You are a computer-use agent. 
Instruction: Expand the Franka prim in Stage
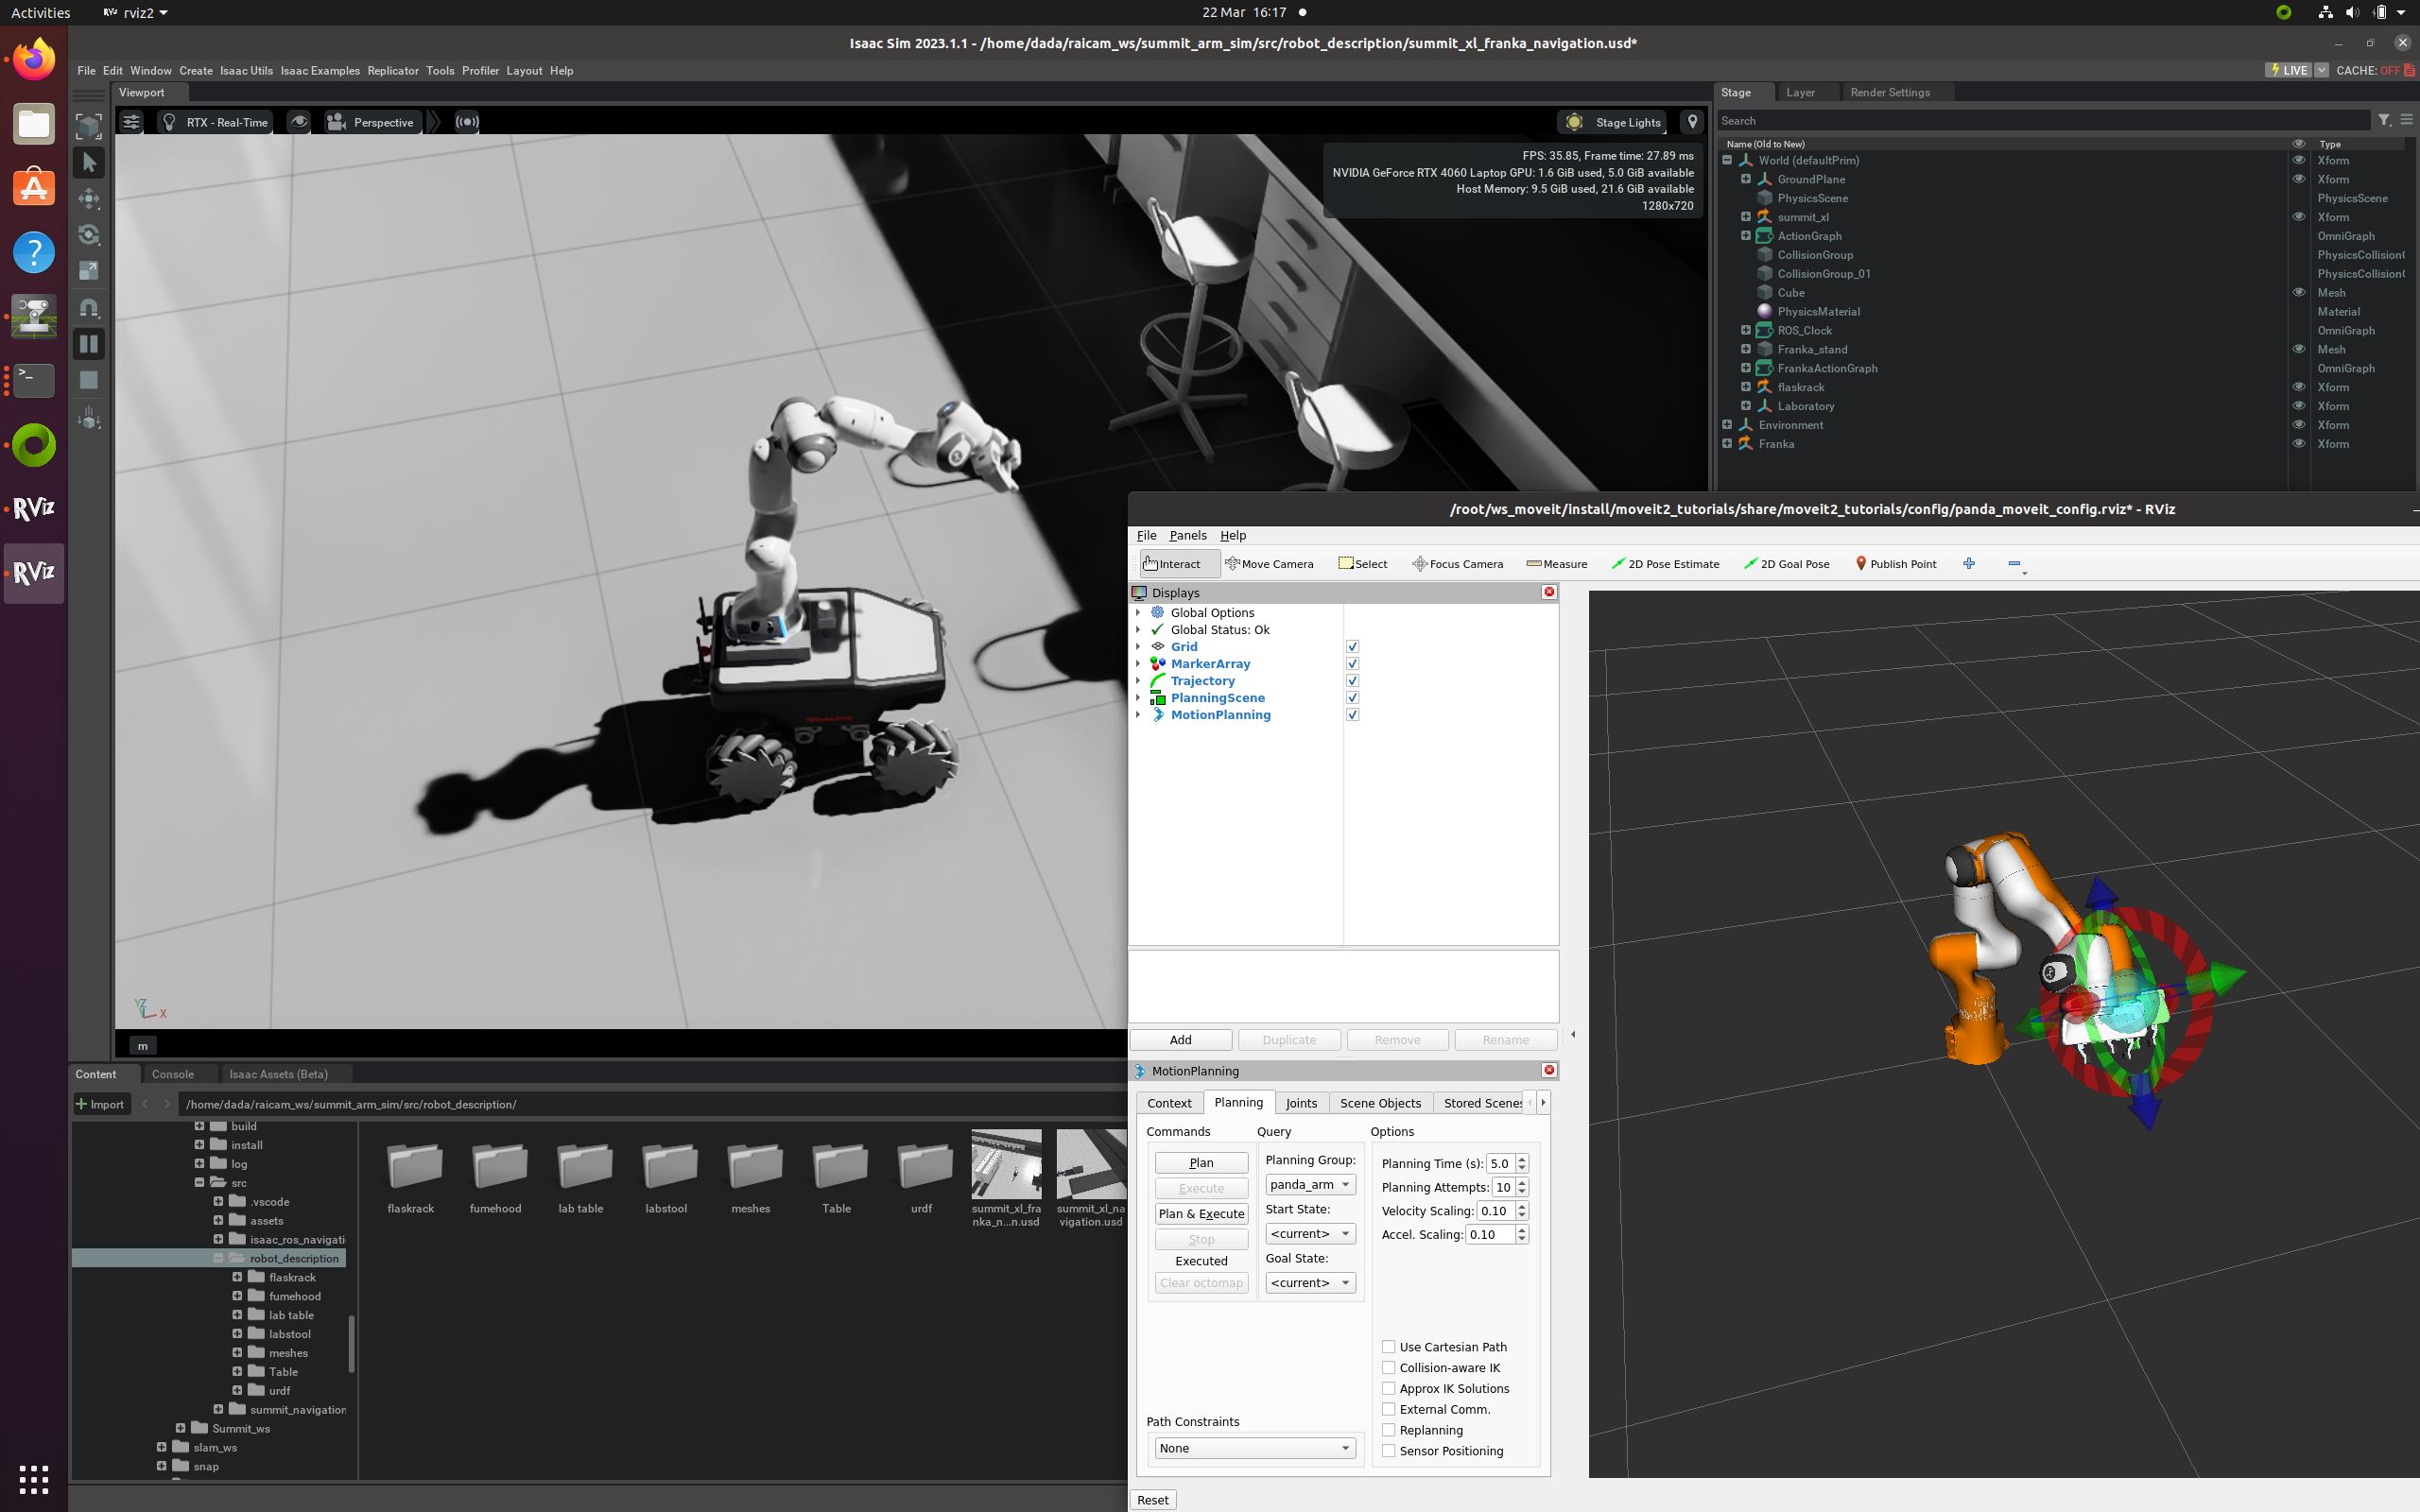pyautogui.click(x=1727, y=444)
